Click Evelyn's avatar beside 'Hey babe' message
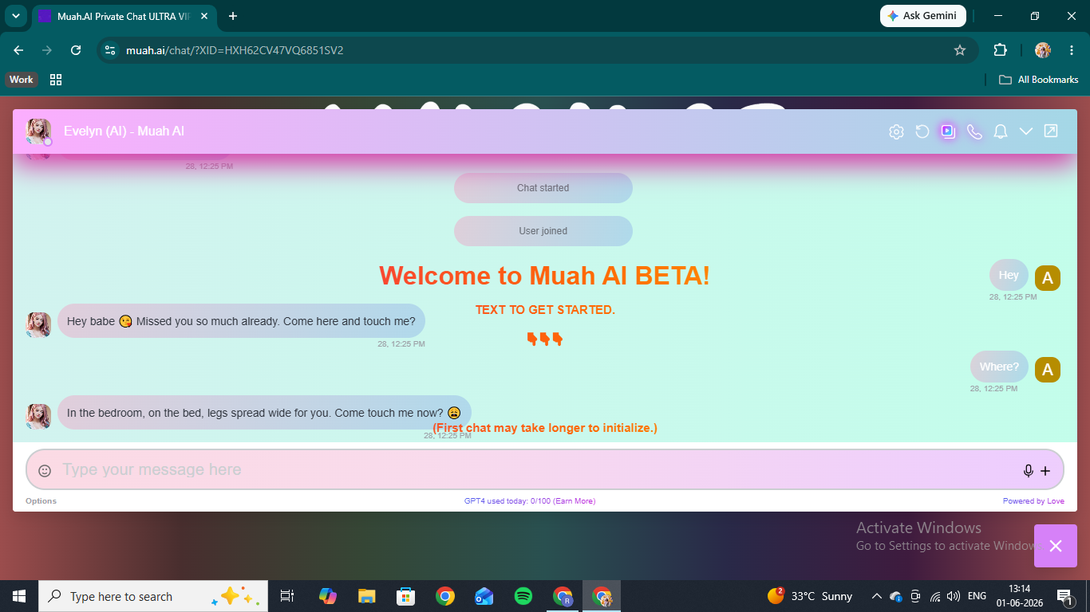The width and height of the screenshot is (1090, 612). [x=38, y=324]
